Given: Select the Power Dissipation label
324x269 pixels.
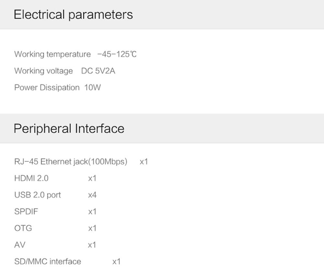Looking at the screenshot, I should [x=47, y=88].
